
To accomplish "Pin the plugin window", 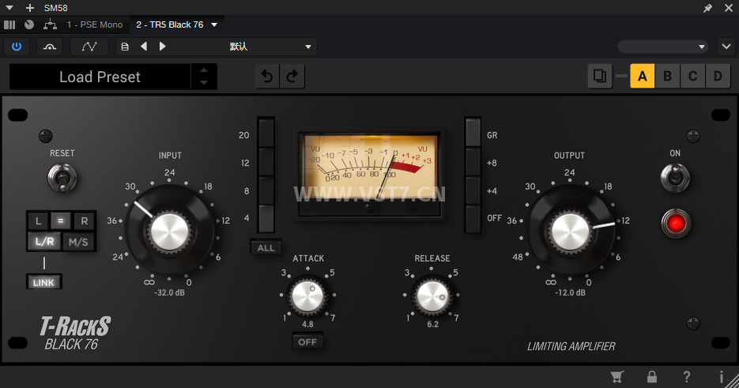I will pos(707,8).
